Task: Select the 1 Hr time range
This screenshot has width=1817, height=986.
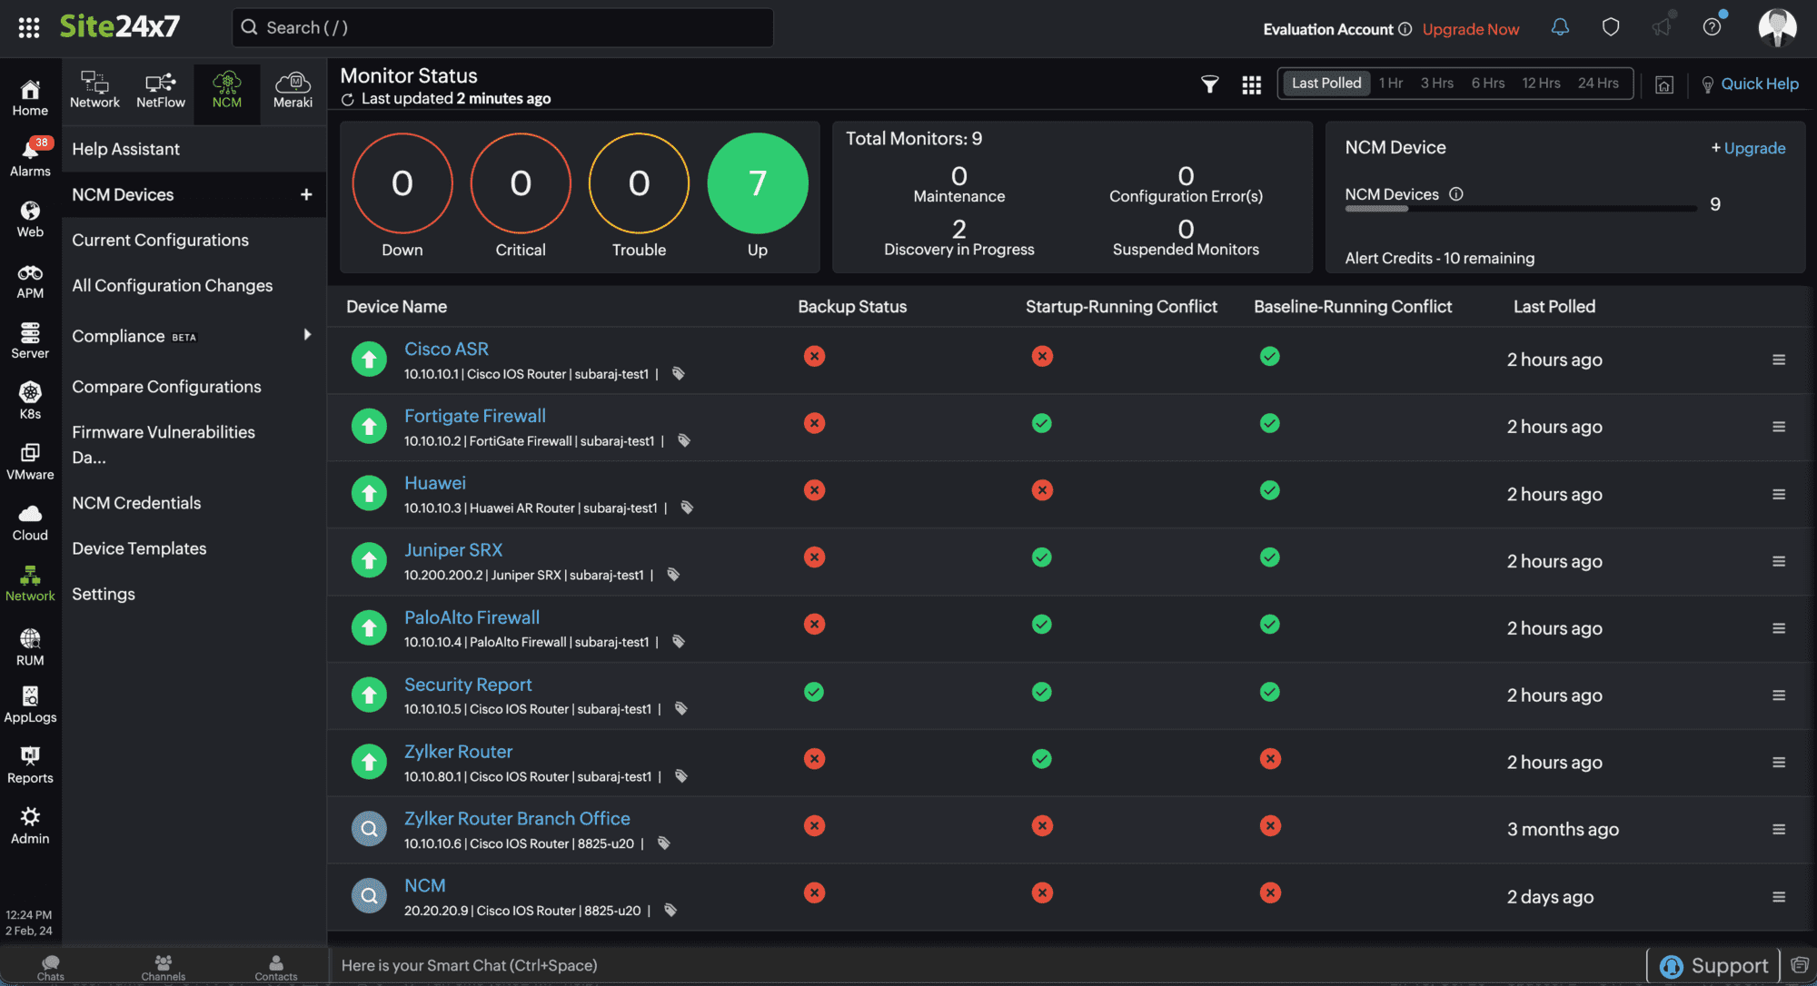Action: 1390,84
